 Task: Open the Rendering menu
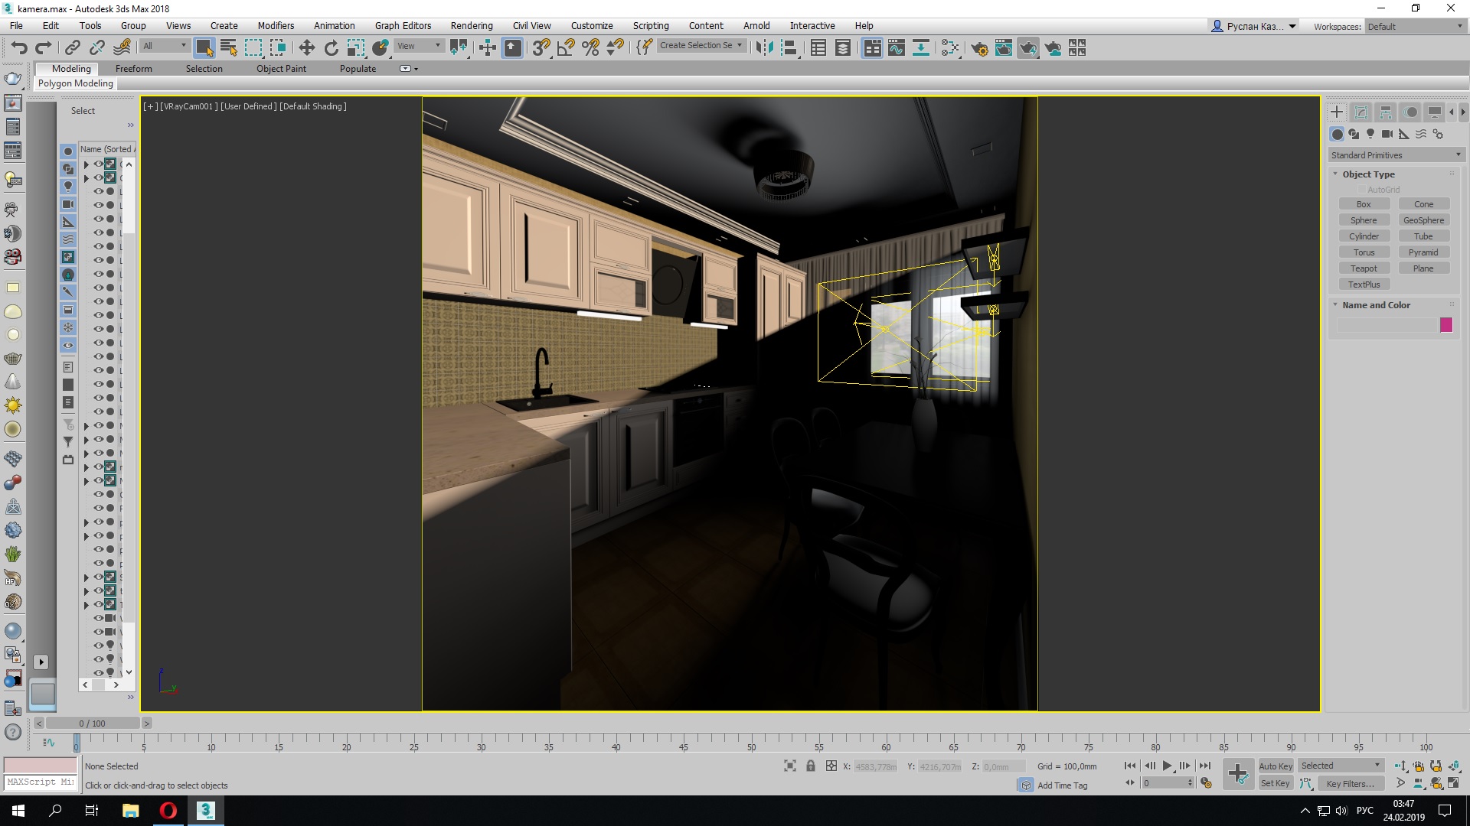pos(471,25)
